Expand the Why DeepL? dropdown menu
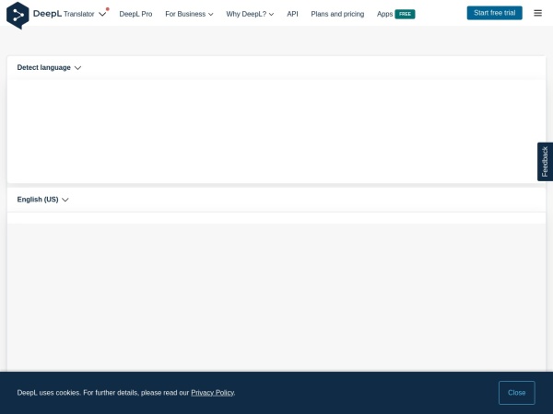Image resolution: width=553 pixels, height=414 pixels. 250,15
